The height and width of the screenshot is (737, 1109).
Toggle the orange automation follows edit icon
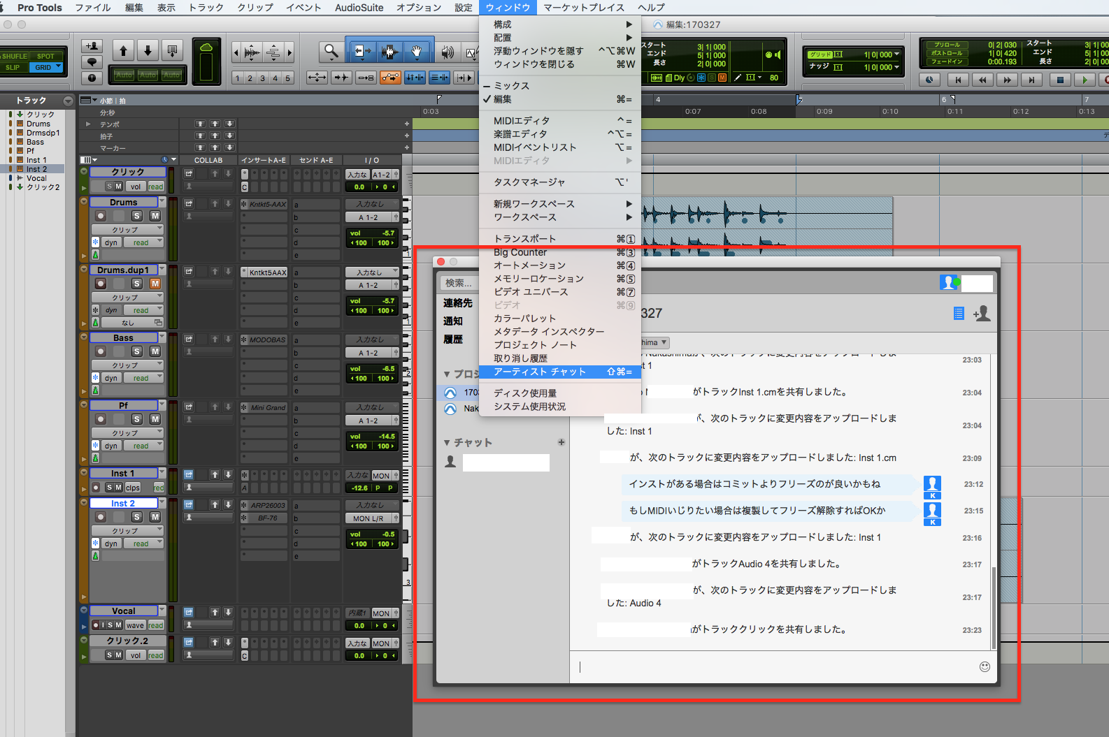[x=390, y=78]
